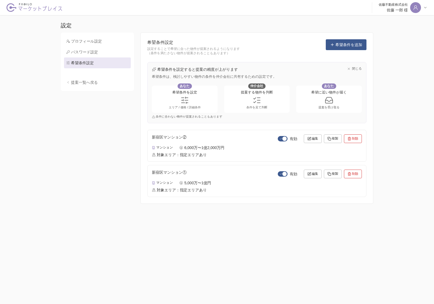Click the あなた badge above 希望条件を設定
Screen dimensions: 434x304
pyautogui.click(x=185, y=86)
